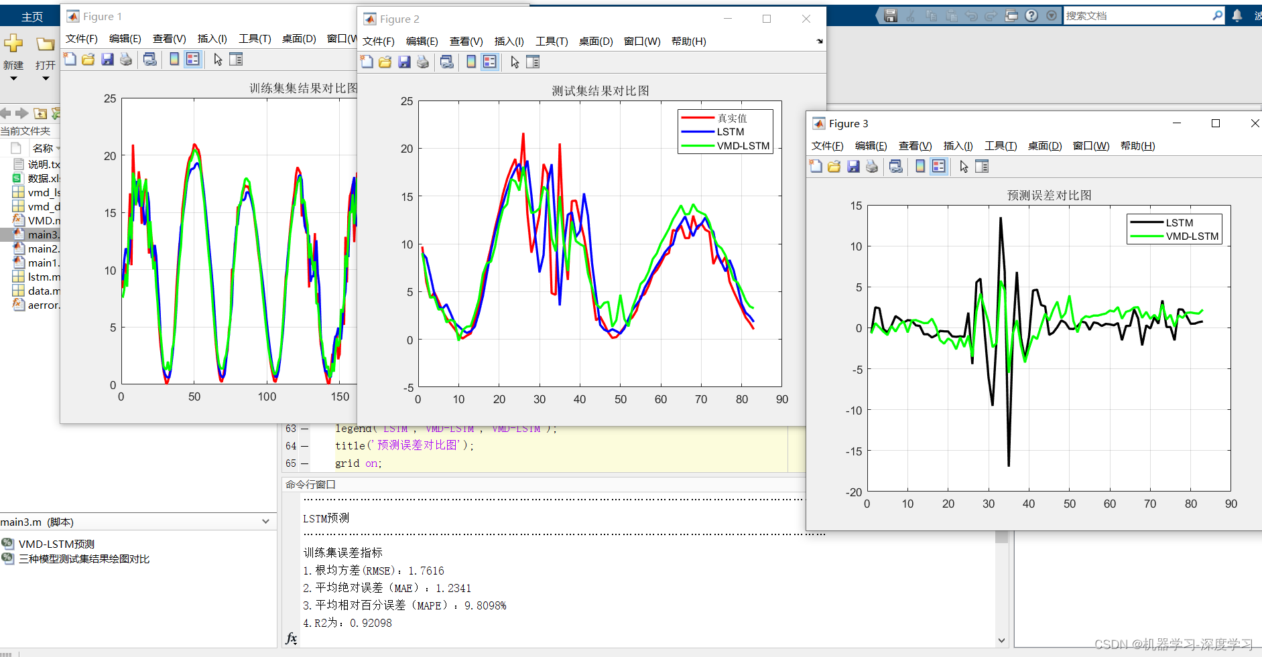This screenshot has height=657, width=1262.
Task: Click the Save figure icon in Figure 3 toolbar
Action: tap(853, 167)
